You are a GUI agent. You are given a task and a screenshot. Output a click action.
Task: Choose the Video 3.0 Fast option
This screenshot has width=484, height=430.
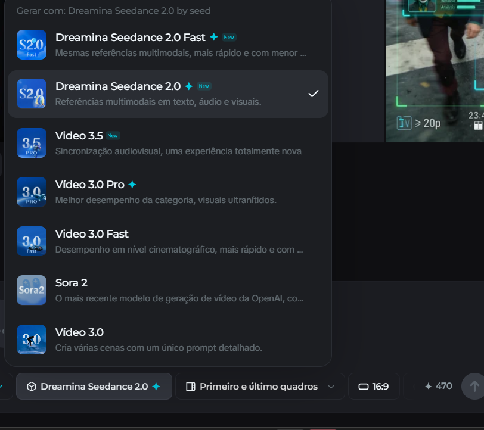tap(168, 241)
